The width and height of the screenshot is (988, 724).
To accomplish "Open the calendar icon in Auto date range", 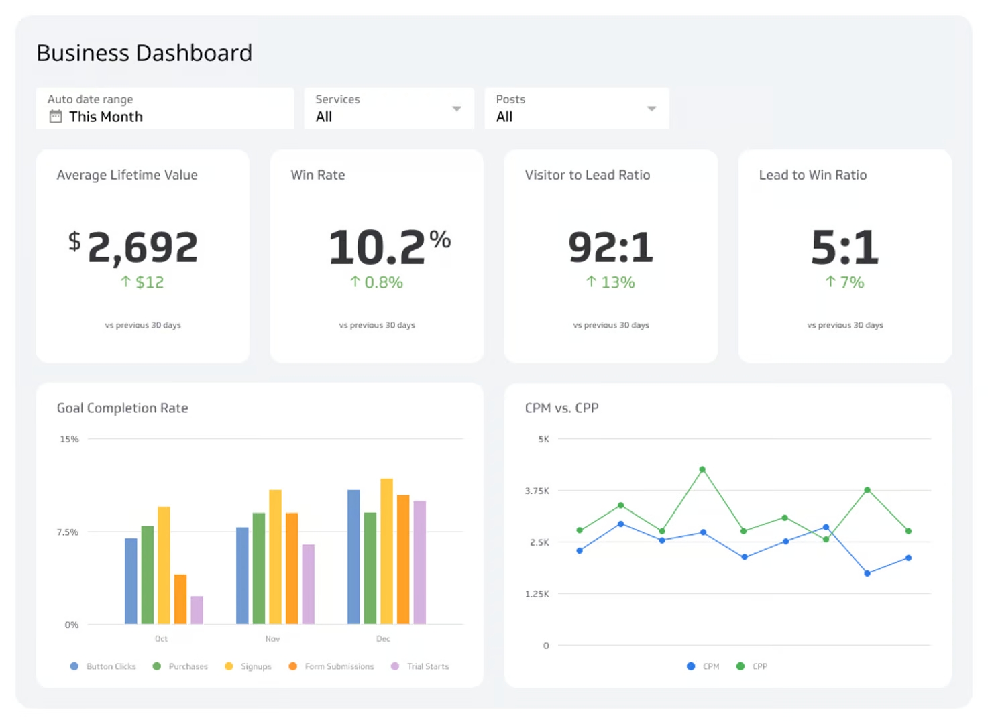I will [x=55, y=116].
